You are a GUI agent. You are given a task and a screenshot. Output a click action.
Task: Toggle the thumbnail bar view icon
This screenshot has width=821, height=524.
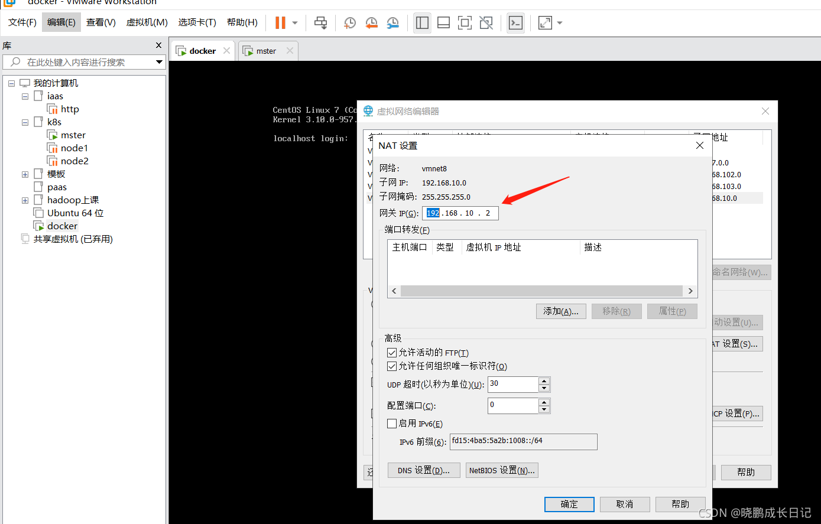click(x=443, y=22)
